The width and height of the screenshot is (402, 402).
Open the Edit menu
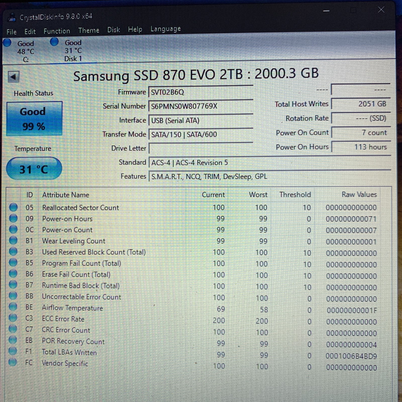(30, 31)
